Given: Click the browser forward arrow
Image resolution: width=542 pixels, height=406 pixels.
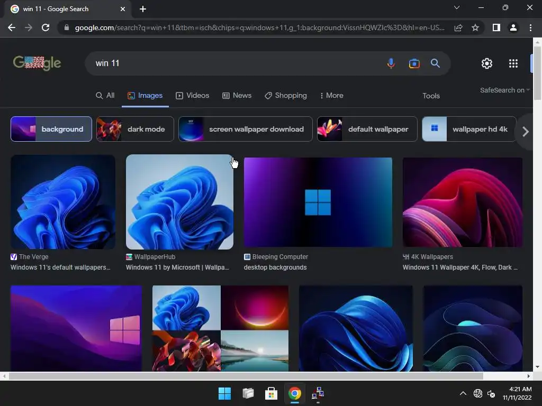Looking at the screenshot, I should pyautogui.click(x=29, y=27).
